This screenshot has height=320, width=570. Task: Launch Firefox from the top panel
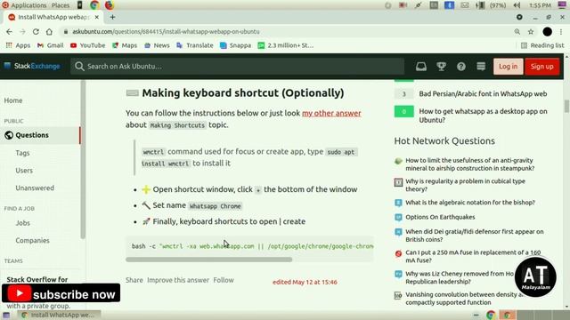coord(109,5)
